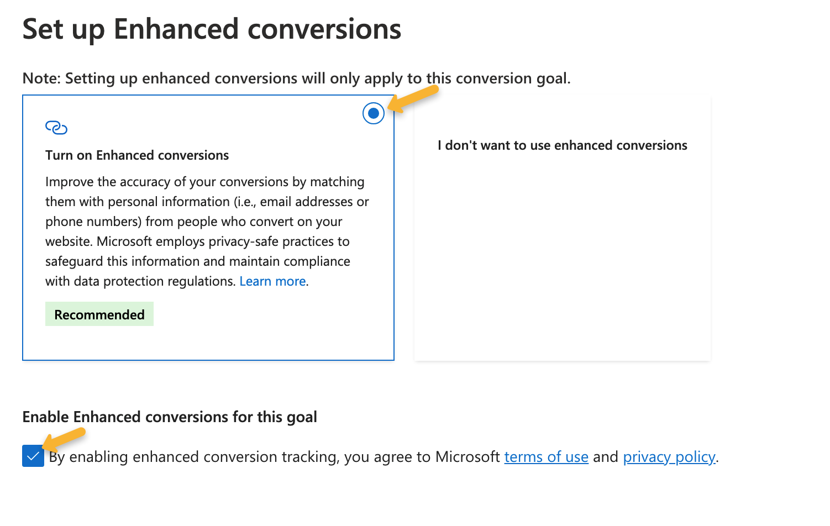Open Microsoft terms of use link

546,457
